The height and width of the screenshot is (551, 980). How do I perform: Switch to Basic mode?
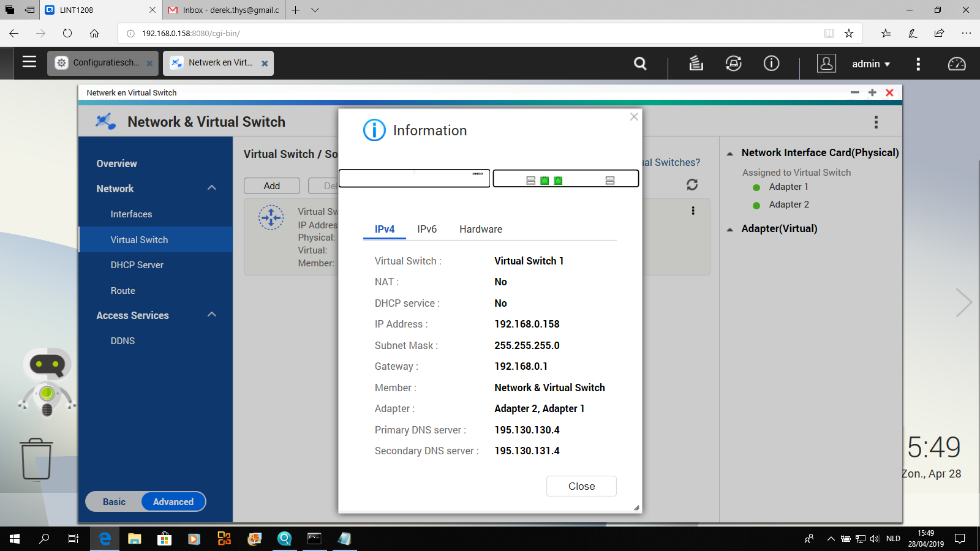click(114, 501)
